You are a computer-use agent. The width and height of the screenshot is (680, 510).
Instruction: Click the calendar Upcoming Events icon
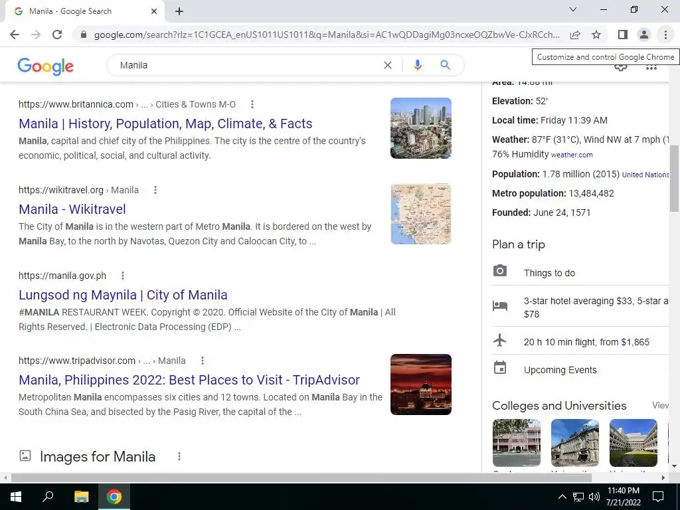click(499, 368)
